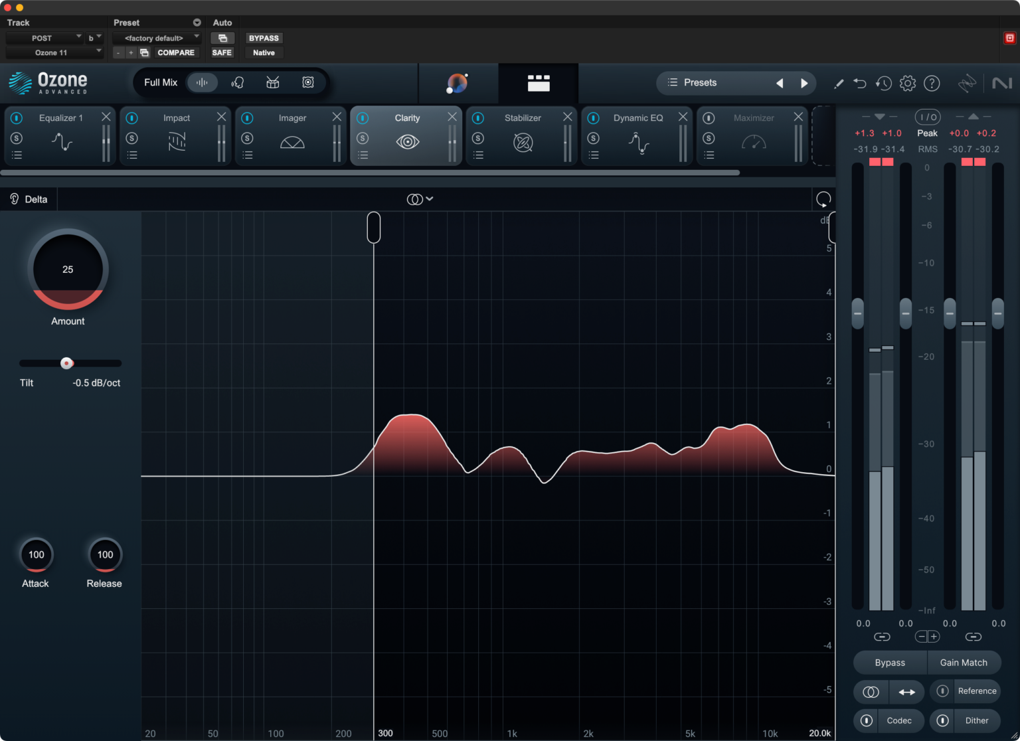Image resolution: width=1020 pixels, height=741 pixels.
Task: Open the stereo channel view dropdown above spectrum
Action: [420, 199]
